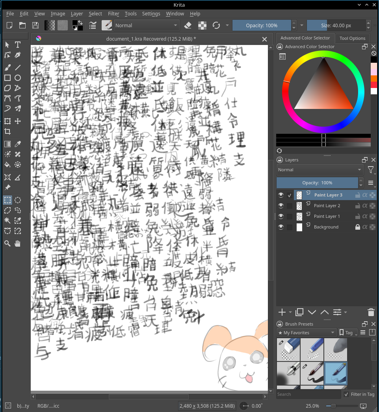Click the brush presets Search field
The image size is (379, 412).
pyautogui.click(x=308, y=394)
